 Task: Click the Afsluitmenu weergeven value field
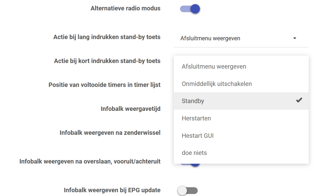(211, 38)
